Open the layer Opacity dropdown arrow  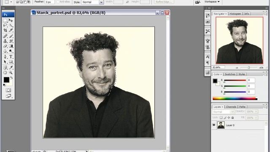coord(256,111)
